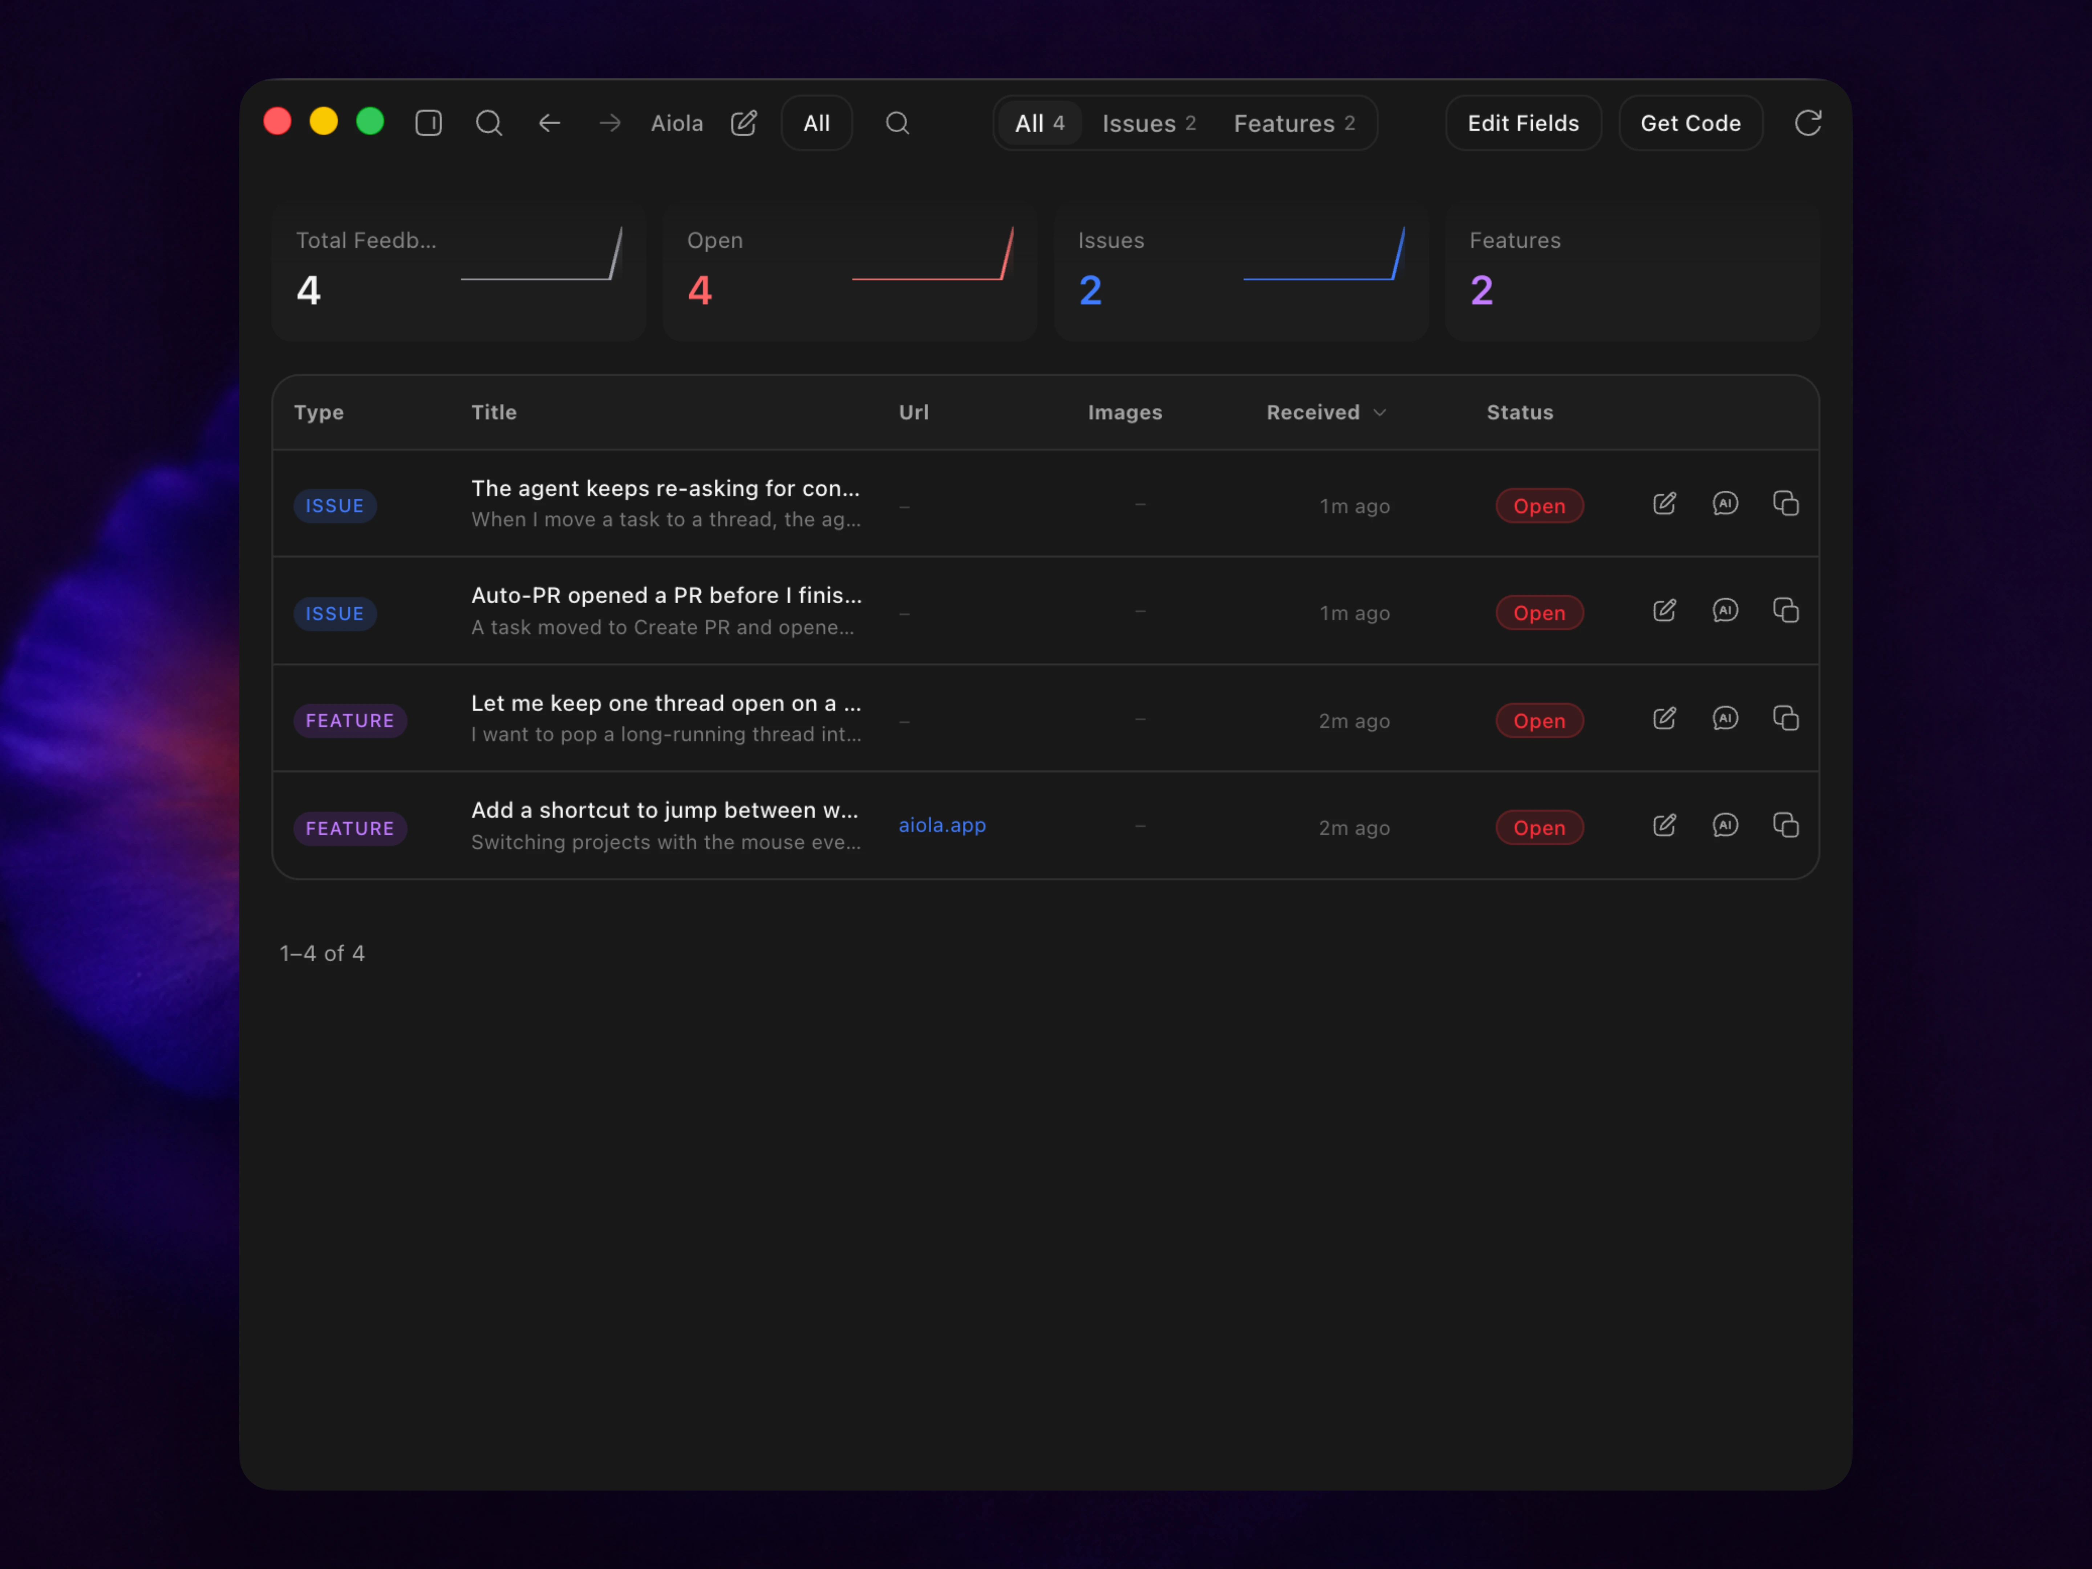Click Open status on 'Let me keep one thread'

click(x=1539, y=721)
